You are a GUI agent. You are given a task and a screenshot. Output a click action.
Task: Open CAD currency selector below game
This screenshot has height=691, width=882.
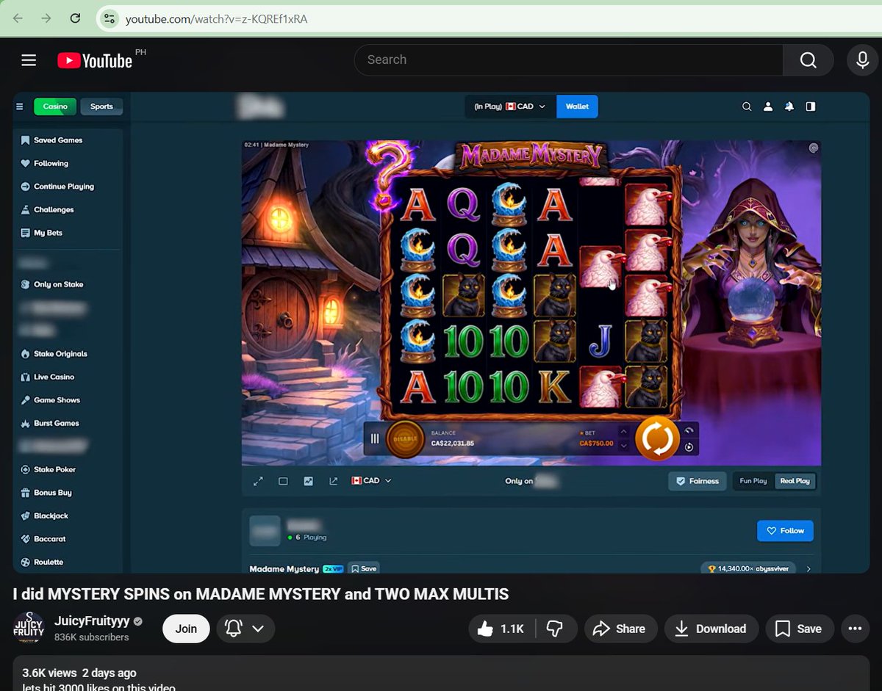point(371,481)
